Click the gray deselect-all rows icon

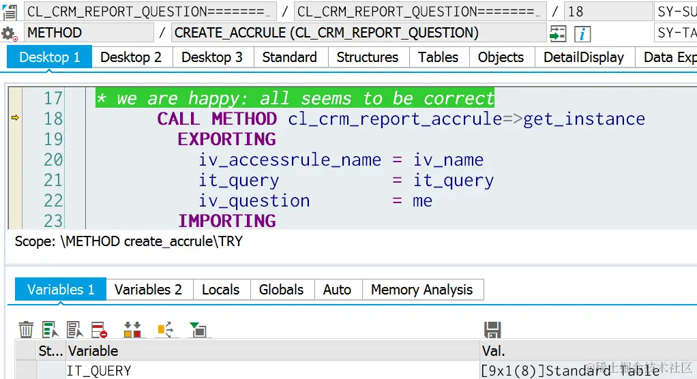pyautogui.click(x=75, y=330)
